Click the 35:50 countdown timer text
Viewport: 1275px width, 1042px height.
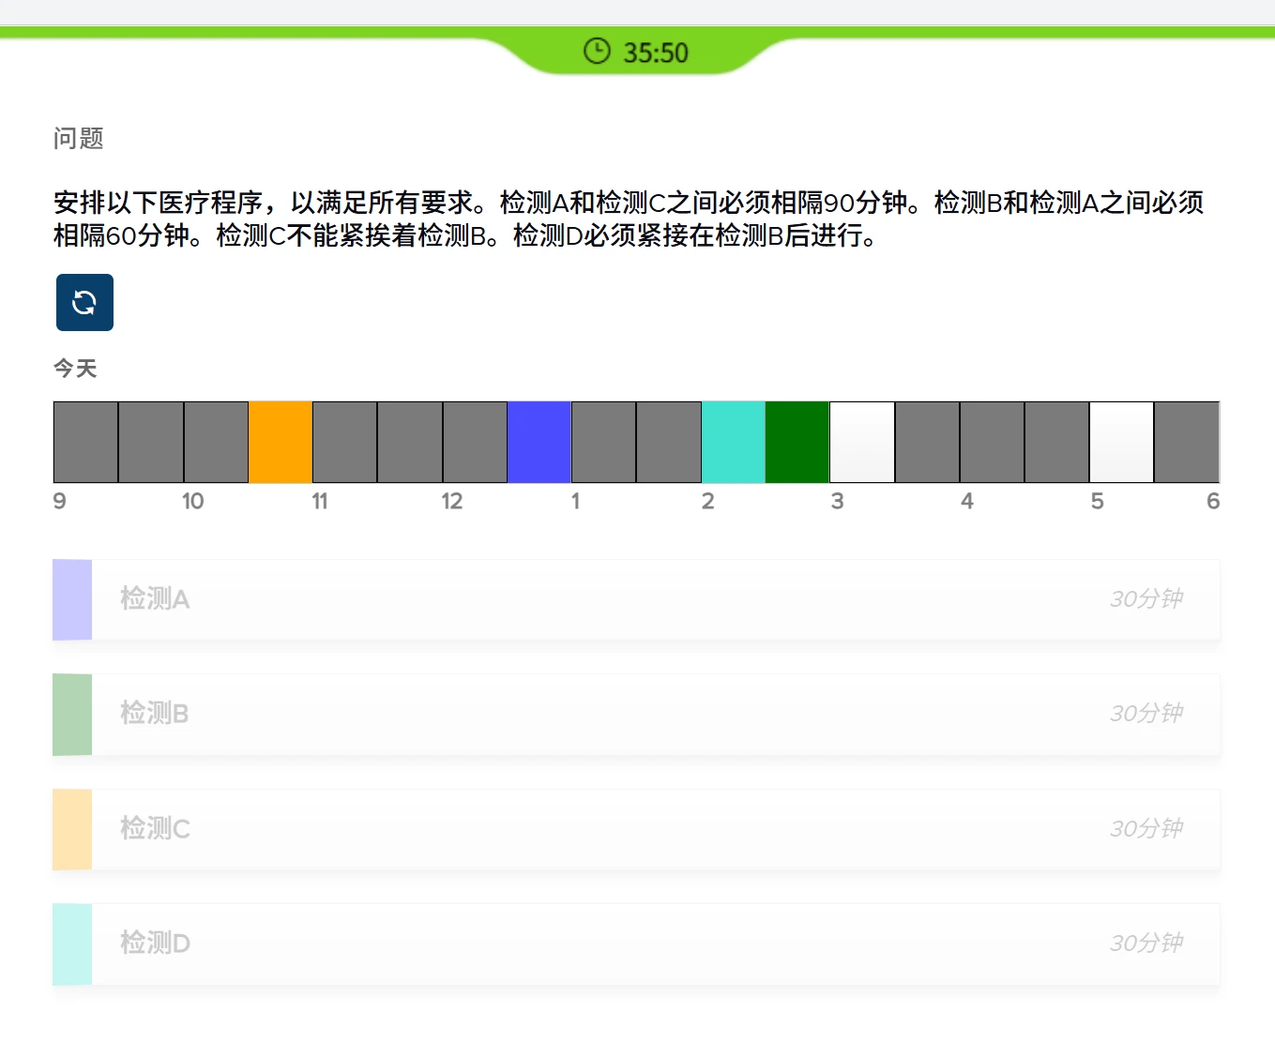coord(656,53)
